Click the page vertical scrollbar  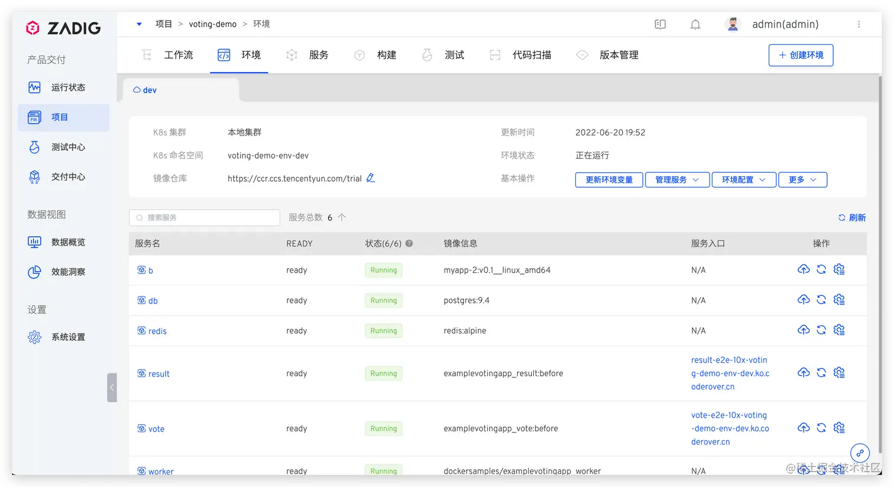(x=880, y=263)
